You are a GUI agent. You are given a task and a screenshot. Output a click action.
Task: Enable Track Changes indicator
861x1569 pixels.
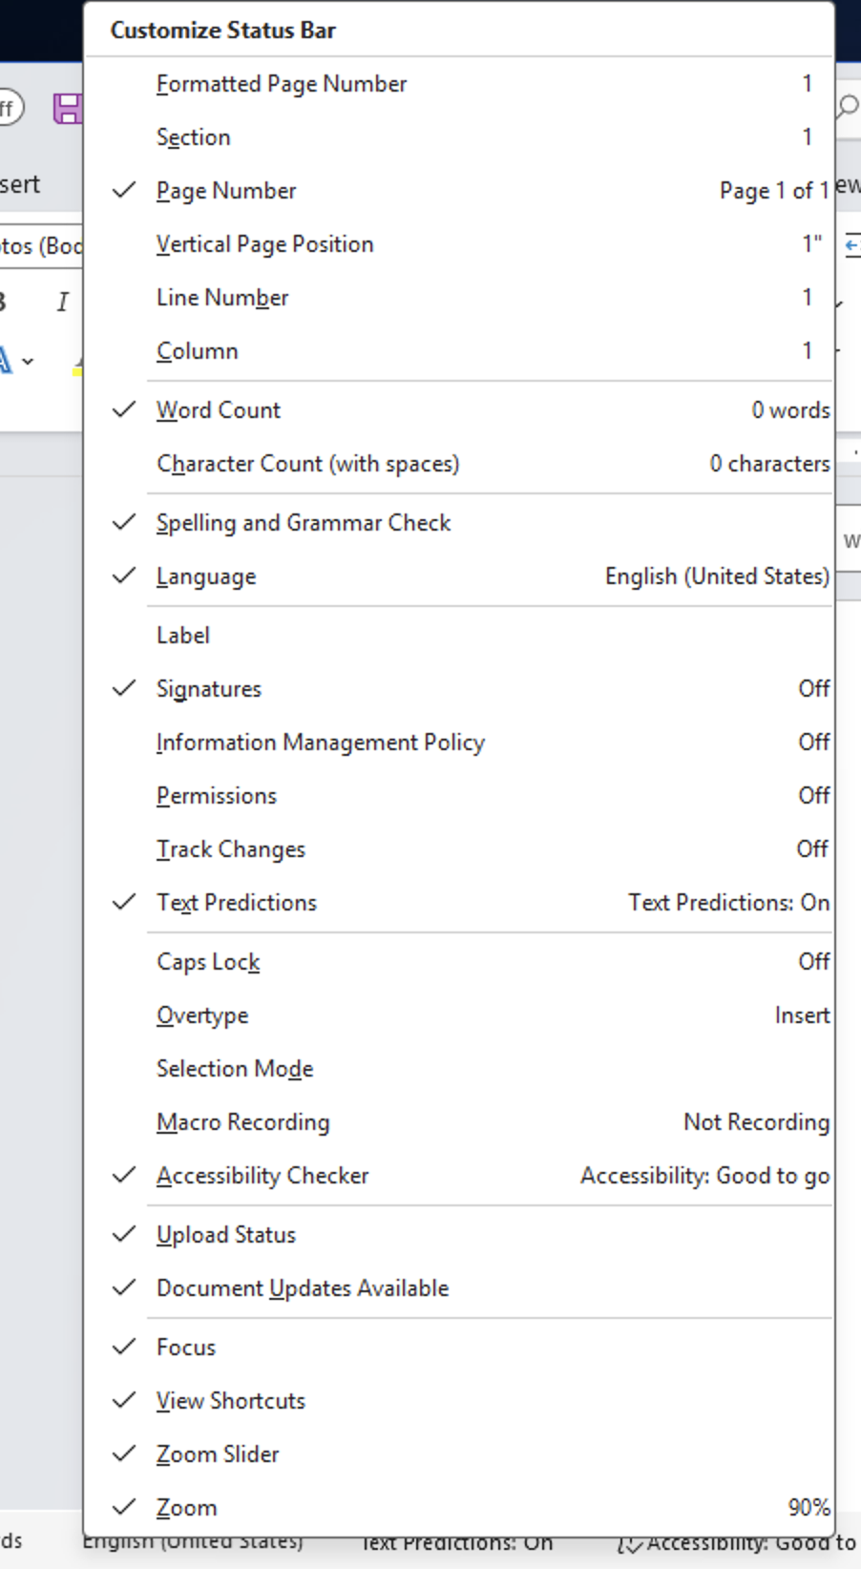230,849
